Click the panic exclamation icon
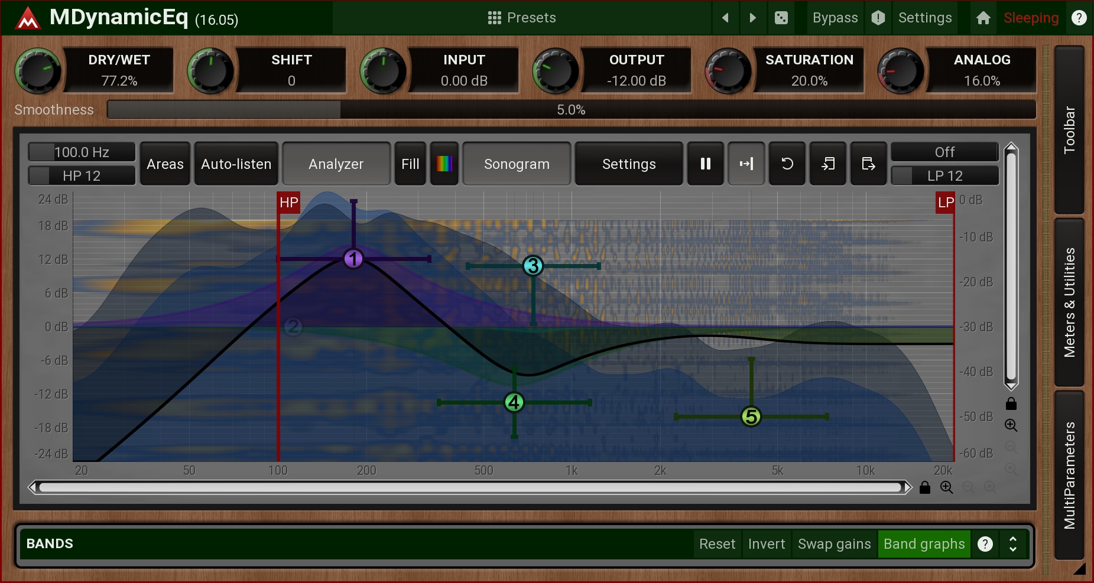This screenshot has height=583, width=1094. pos(878,18)
